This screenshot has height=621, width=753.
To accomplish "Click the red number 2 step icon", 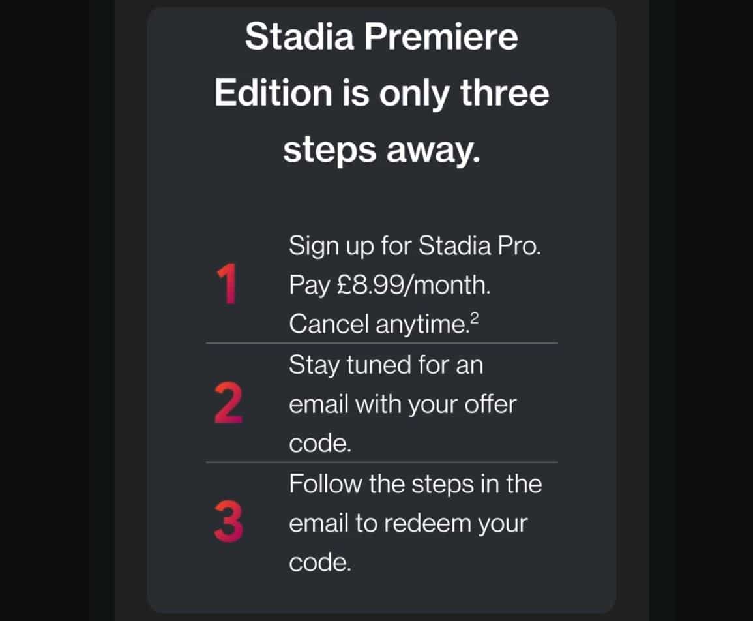I will point(228,405).
